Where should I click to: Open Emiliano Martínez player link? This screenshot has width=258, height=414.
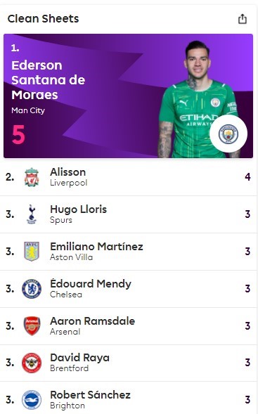tap(96, 247)
